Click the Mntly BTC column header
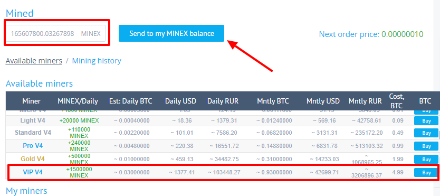Image resolution: width=440 pixels, height=196 pixels. [273, 101]
